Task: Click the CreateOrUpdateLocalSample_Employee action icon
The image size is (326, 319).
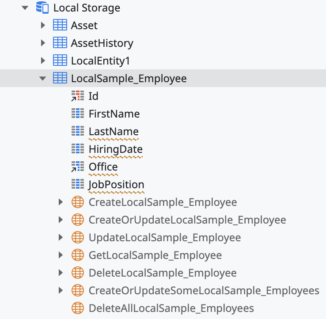Action: coord(78,220)
